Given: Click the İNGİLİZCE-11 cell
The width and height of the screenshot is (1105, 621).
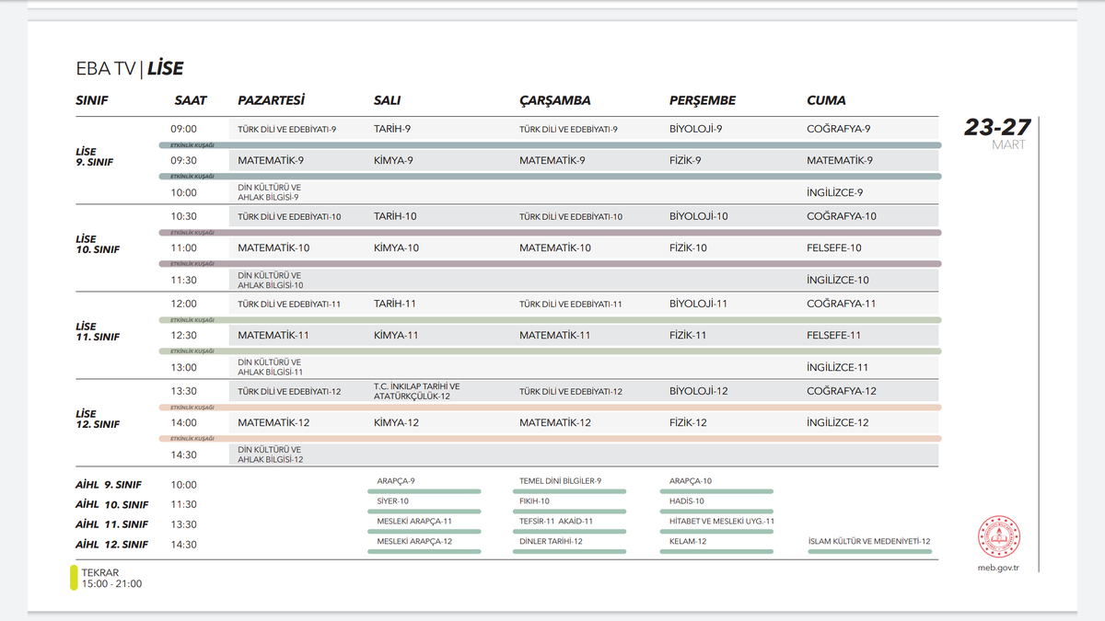Looking at the screenshot, I should [x=838, y=367].
